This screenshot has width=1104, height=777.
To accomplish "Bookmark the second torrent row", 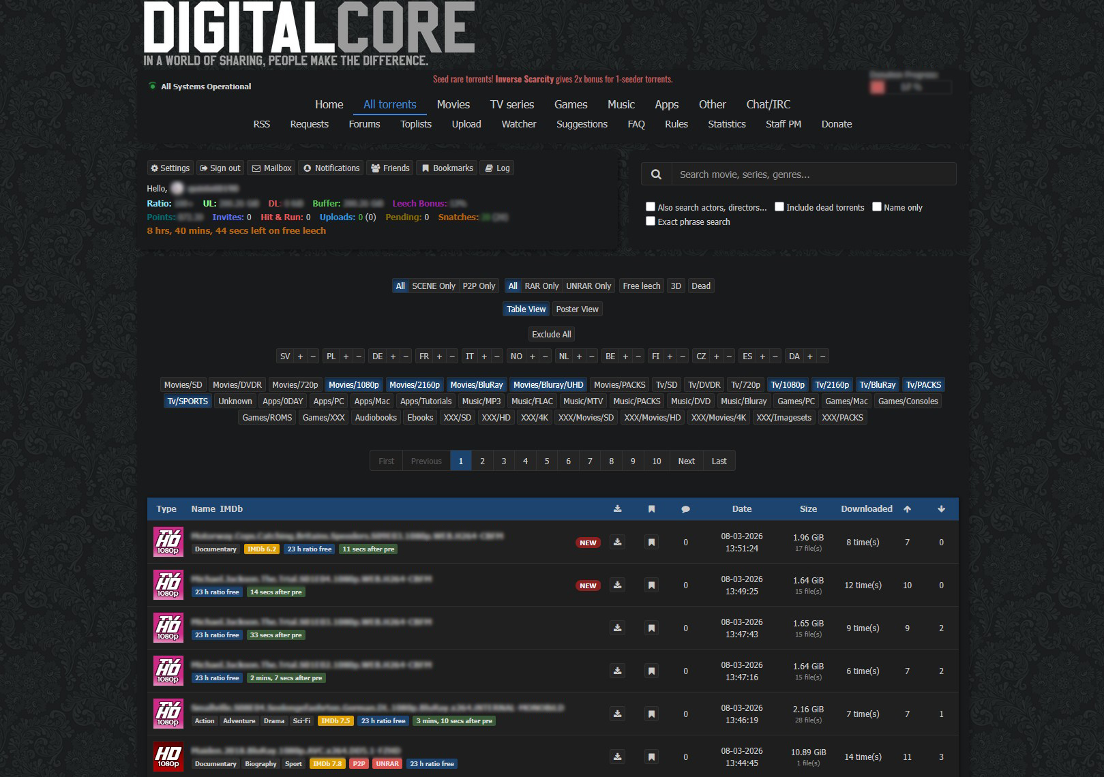I will pyautogui.click(x=651, y=585).
